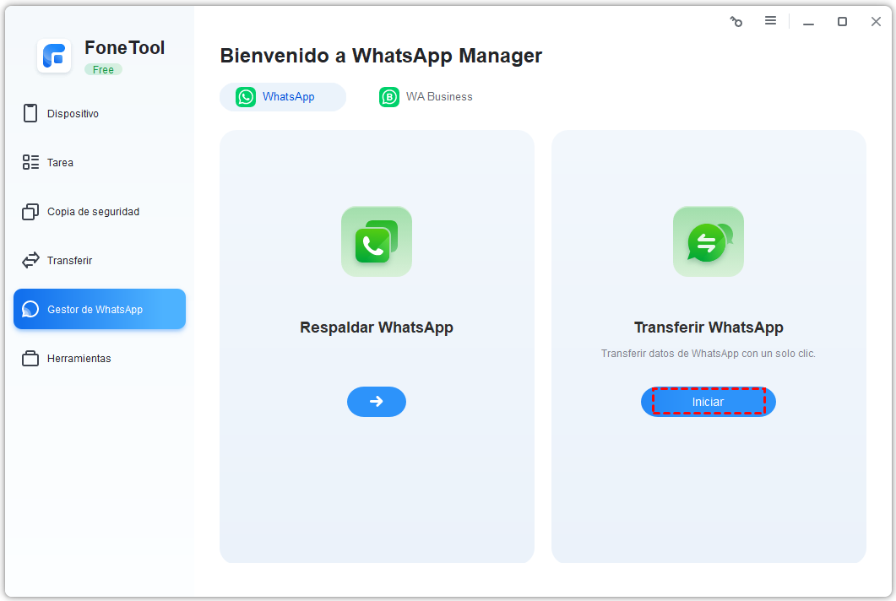Open the Herramientas toolbox section
This screenshot has width=896, height=601.
79,359
